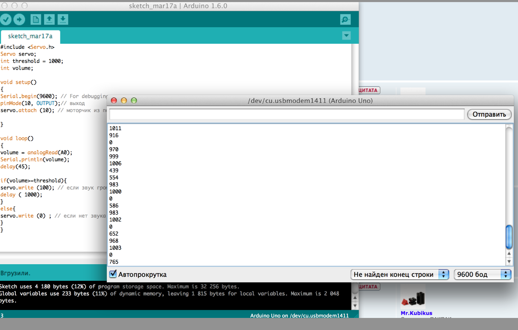Expand the tab menu dropdown arrow
Image resolution: width=518 pixels, height=330 pixels.
coord(346,35)
